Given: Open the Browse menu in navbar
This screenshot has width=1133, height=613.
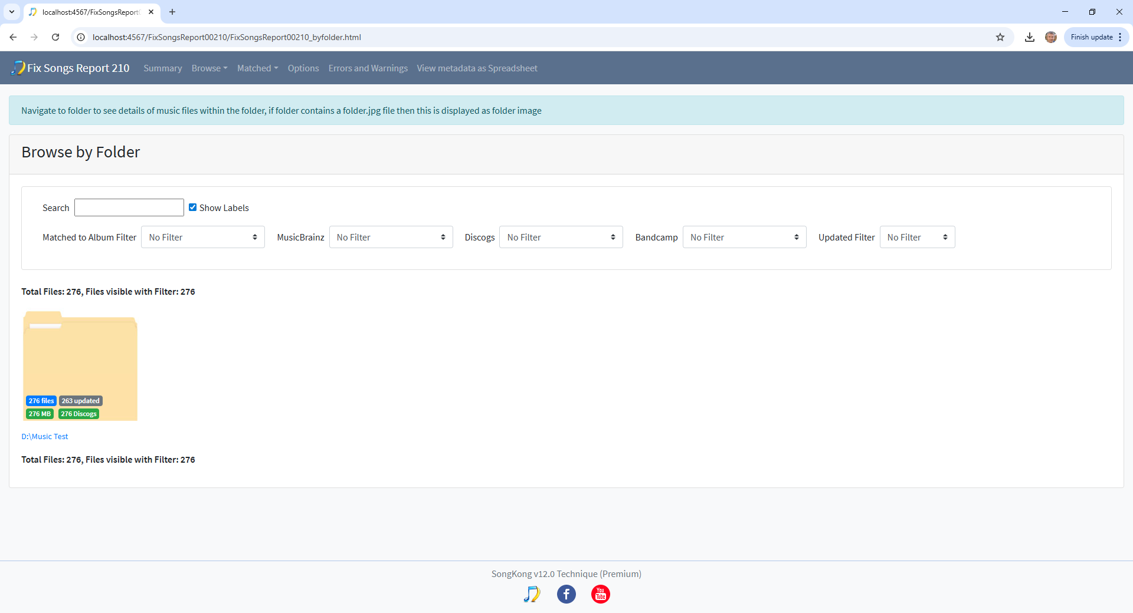Looking at the screenshot, I should pos(209,68).
